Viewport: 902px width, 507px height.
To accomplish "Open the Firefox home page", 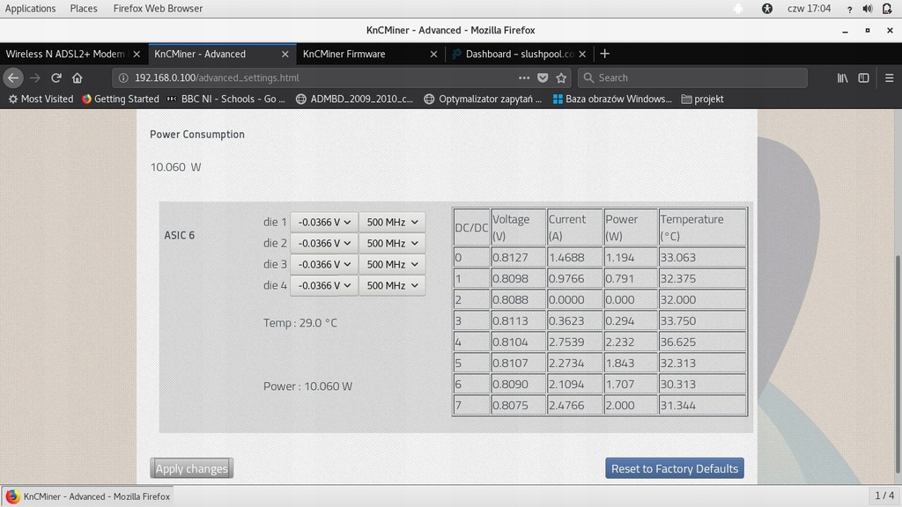I will tap(78, 77).
